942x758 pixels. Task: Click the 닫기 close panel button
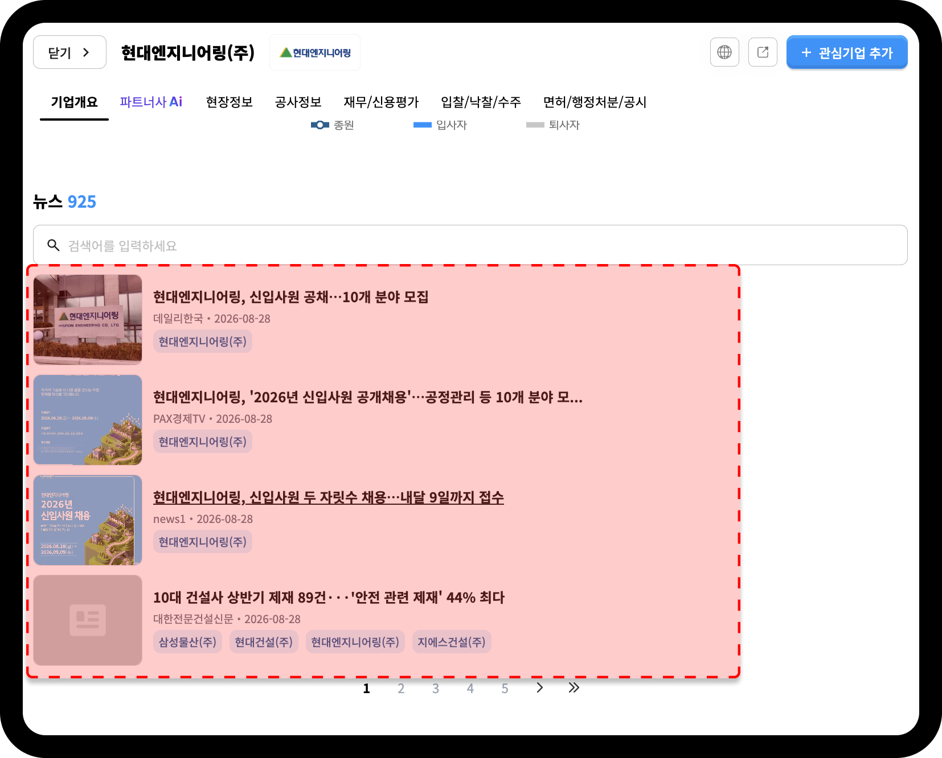click(x=69, y=52)
